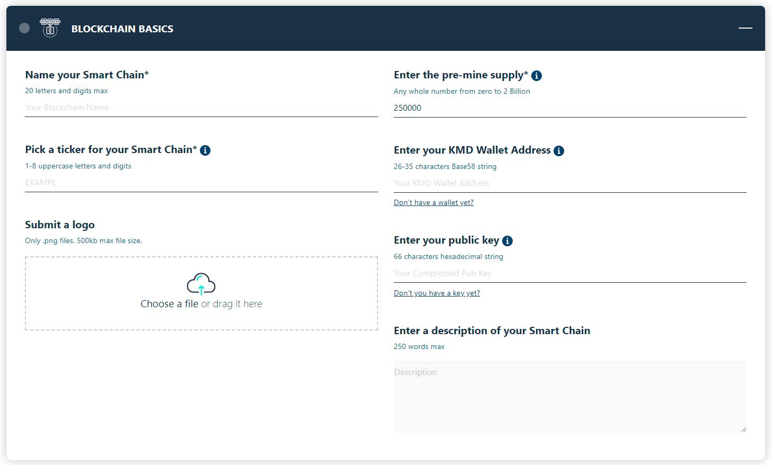Screen dimensions: 772x465
Task: Open info tooltip for pre-mine supply
Action: click(x=537, y=76)
